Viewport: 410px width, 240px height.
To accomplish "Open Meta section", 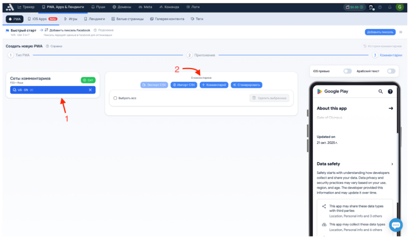I will click(145, 7).
